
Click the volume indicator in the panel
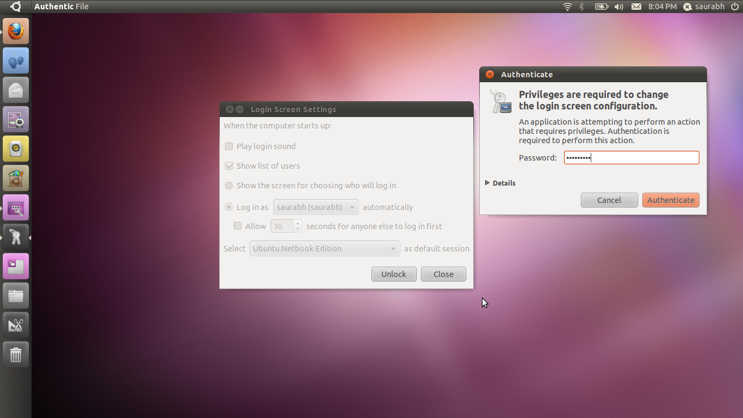620,7
